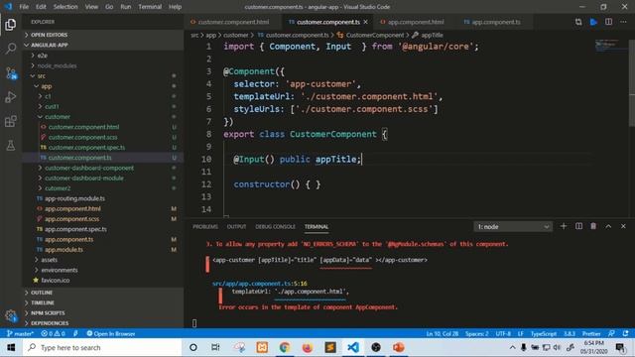This screenshot has width=635, height=357.
Task: Collapse the src folder
Action: [103, 75]
